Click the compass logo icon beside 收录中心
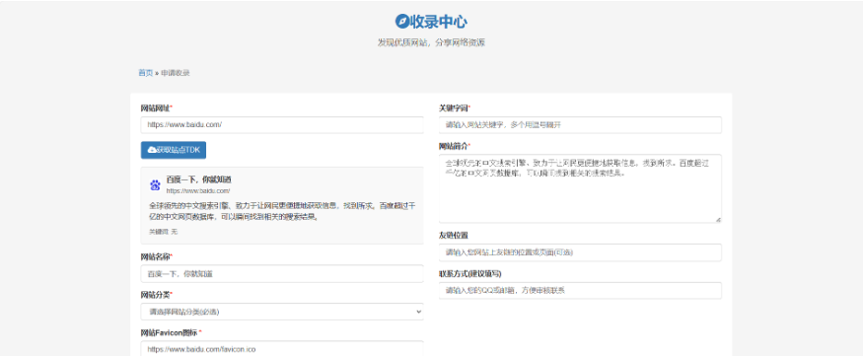Viewport: 863px width, 356px height. click(x=402, y=22)
